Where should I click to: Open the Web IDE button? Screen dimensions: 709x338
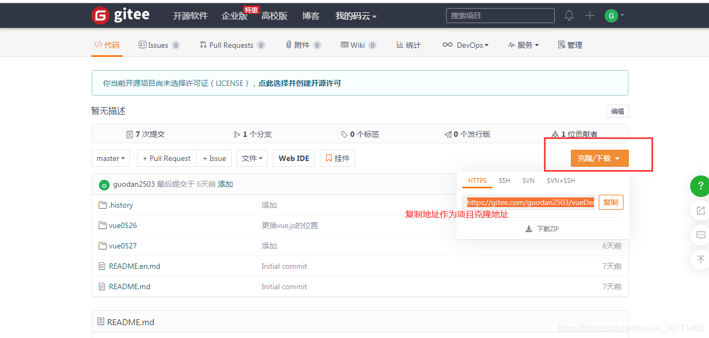tap(293, 158)
